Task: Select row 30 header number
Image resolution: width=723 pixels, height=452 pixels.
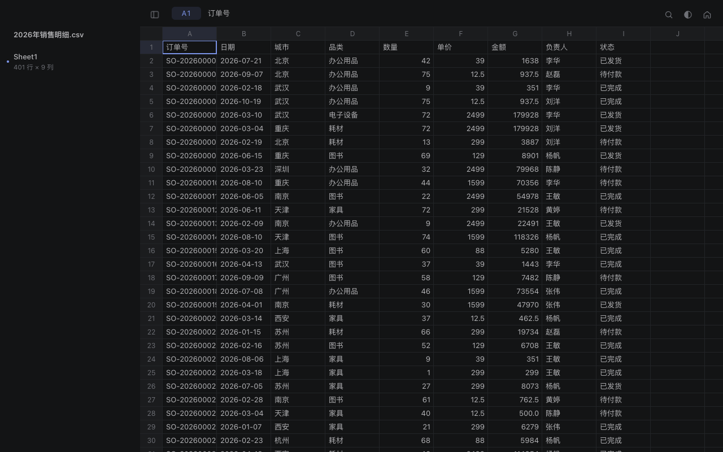Action: pos(151,441)
